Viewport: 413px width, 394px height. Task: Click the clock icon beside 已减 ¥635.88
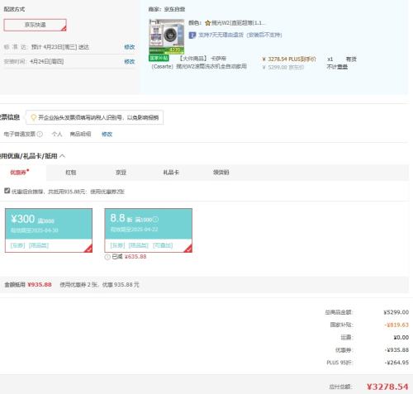tap(107, 257)
